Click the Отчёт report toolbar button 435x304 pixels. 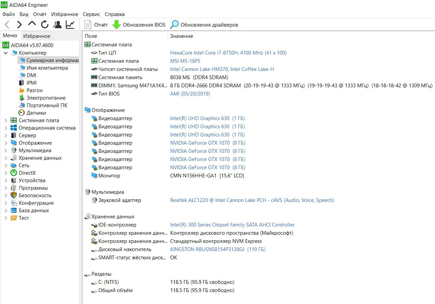[x=96, y=25]
